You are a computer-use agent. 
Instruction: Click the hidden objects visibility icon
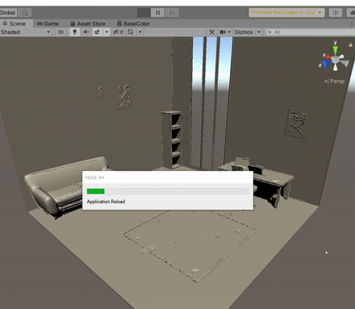(x=118, y=32)
